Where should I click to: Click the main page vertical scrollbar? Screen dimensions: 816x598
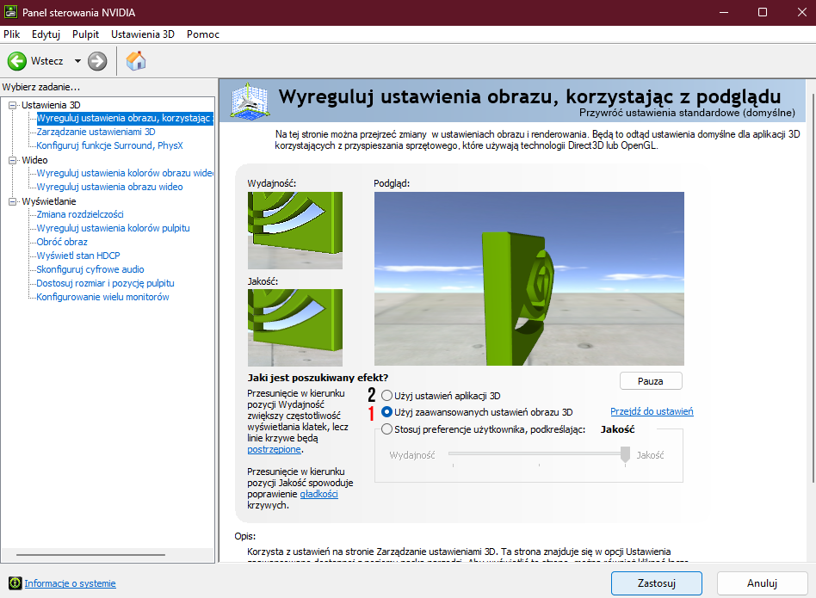[x=813, y=288]
